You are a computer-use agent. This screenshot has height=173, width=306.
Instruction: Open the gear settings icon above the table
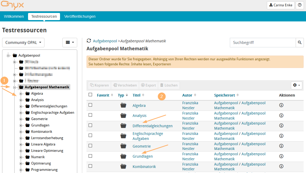click(296, 85)
